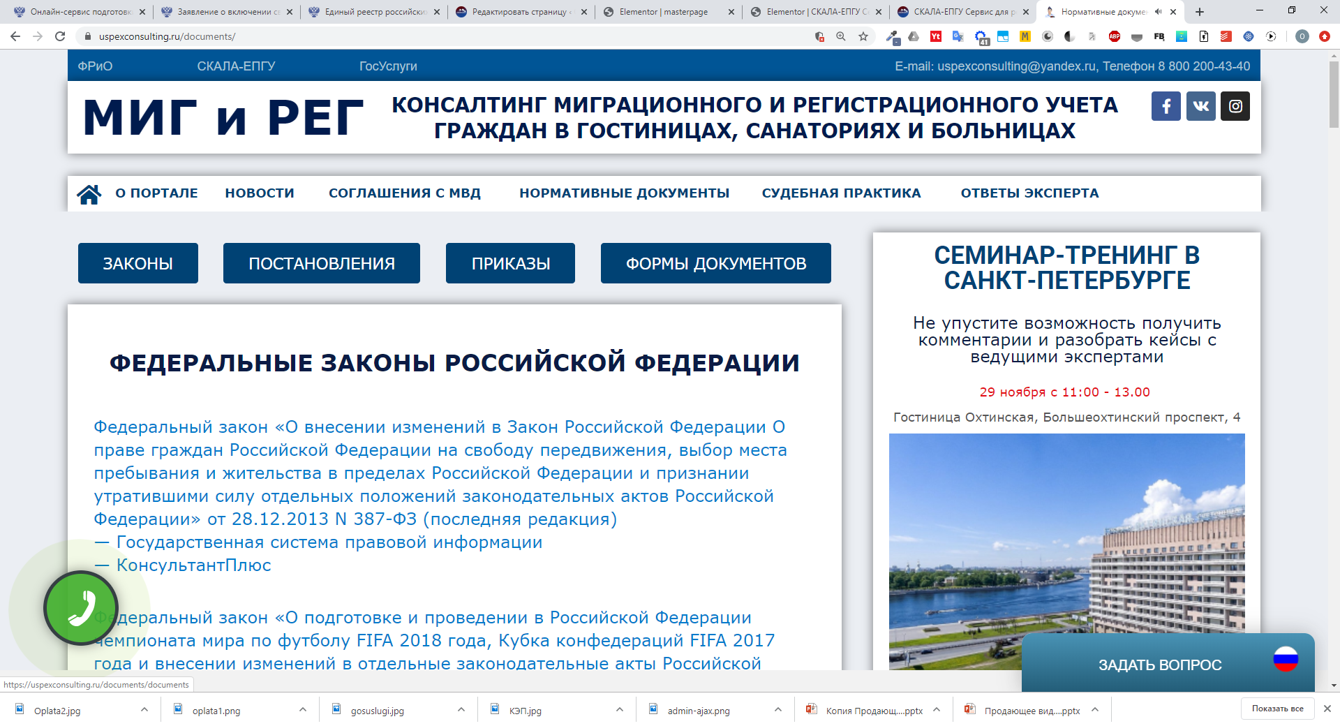
Task: Open Государственная система правовой информации link
Action: click(x=329, y=542)
